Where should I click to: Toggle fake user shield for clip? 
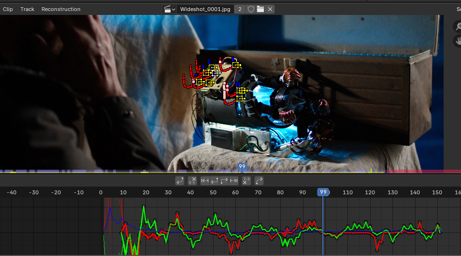click(251, 9)
